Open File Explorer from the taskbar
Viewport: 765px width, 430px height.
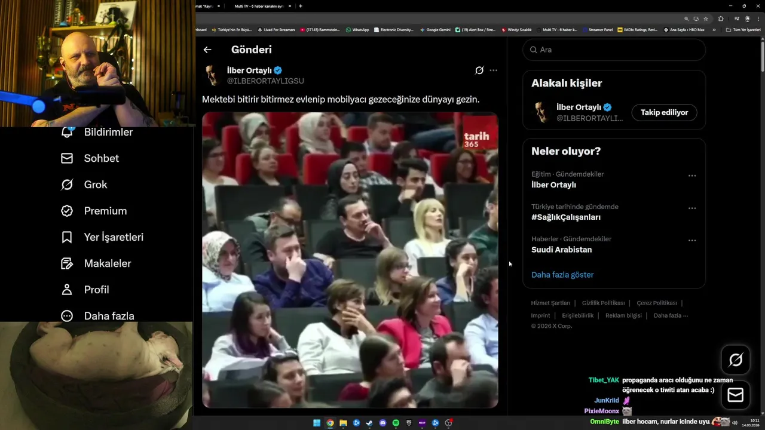pos(343,423)
